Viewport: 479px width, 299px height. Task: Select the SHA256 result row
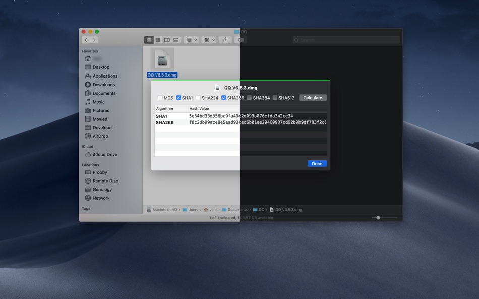pyautogui.click(x=241, y=122)
